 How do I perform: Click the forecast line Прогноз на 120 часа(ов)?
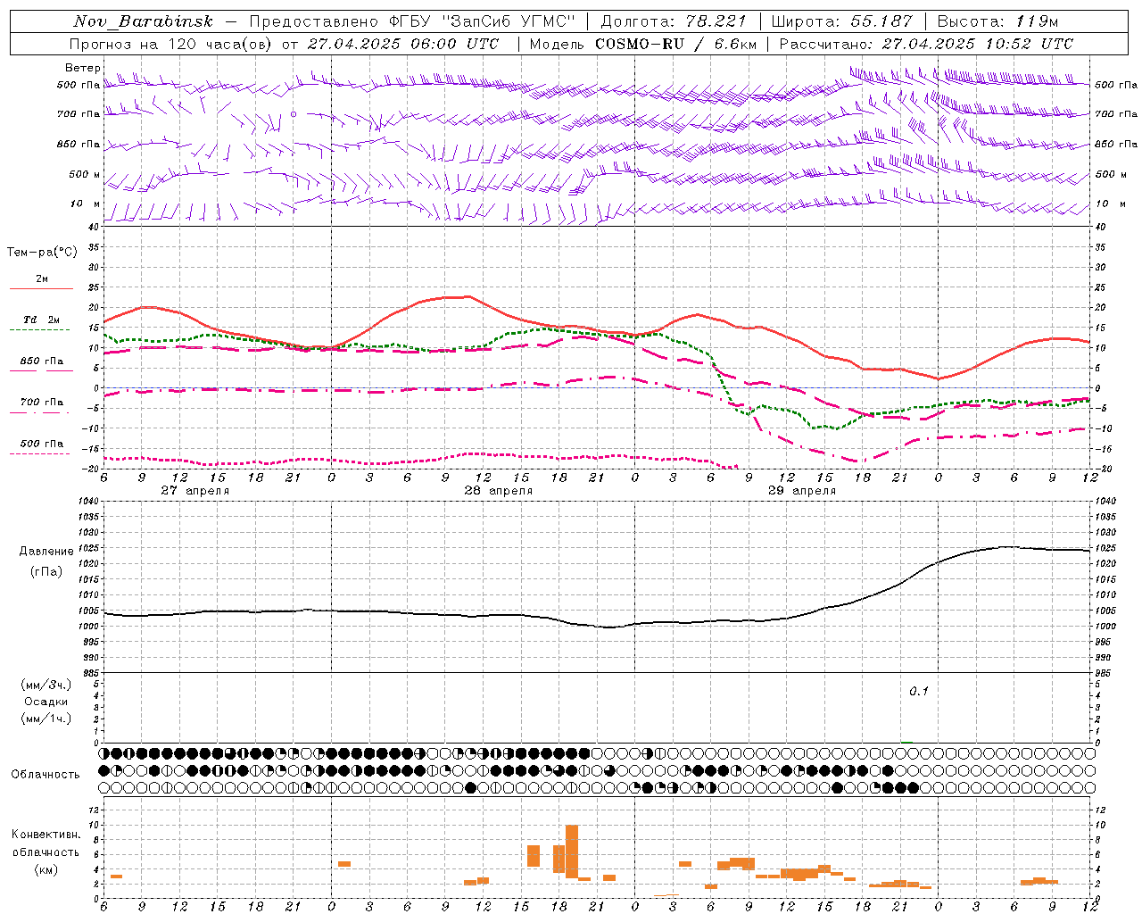coord(171,44)
